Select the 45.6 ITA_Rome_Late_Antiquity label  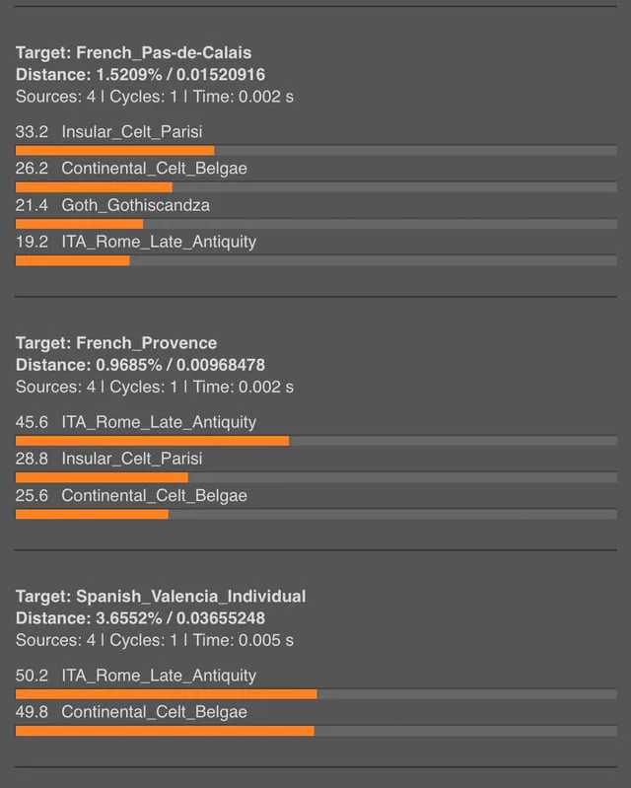click(136, 422)
